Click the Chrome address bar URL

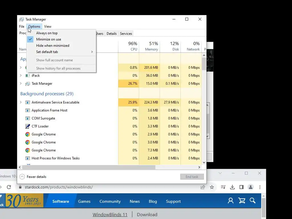click(59, 187)
